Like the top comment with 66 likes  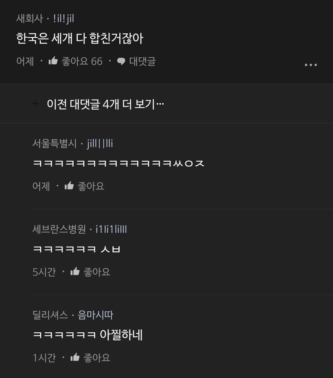click(53, 61)
